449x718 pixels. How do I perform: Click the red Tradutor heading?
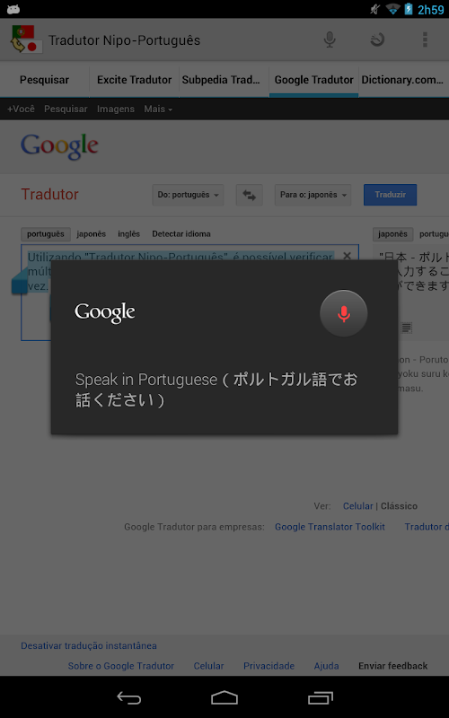click(50, 194)
